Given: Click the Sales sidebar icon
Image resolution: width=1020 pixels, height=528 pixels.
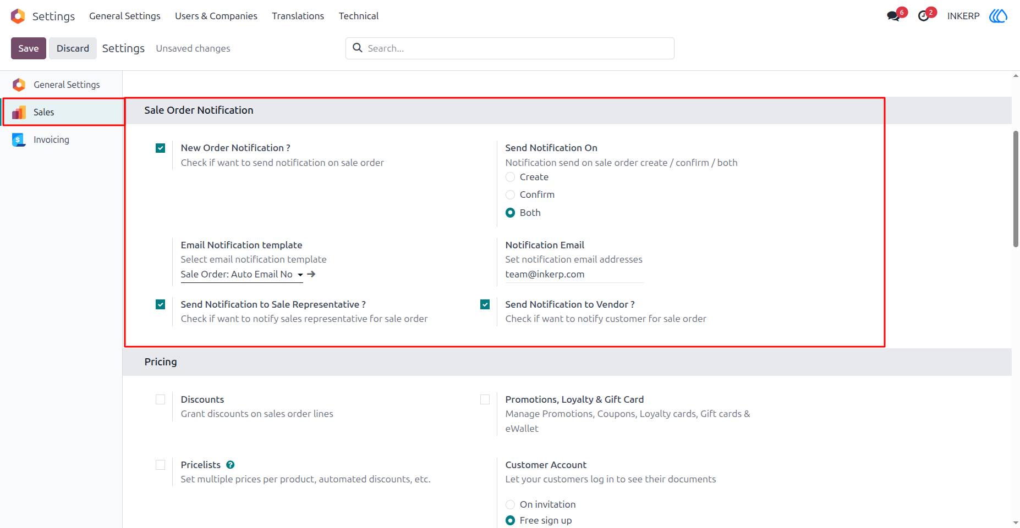Looking at the screenshot, I should [19, 112].
